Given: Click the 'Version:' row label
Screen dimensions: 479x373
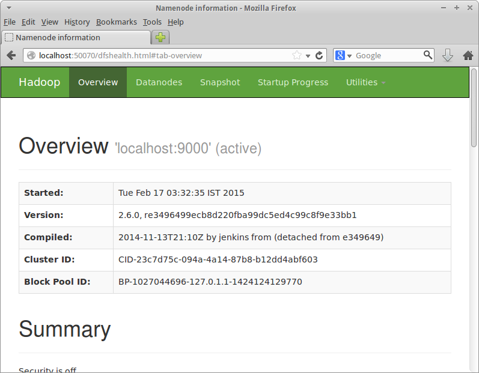Looking at the screenshot, I should 44,215.
